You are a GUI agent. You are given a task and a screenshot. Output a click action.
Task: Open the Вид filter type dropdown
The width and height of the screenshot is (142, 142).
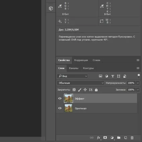[72, 76]
